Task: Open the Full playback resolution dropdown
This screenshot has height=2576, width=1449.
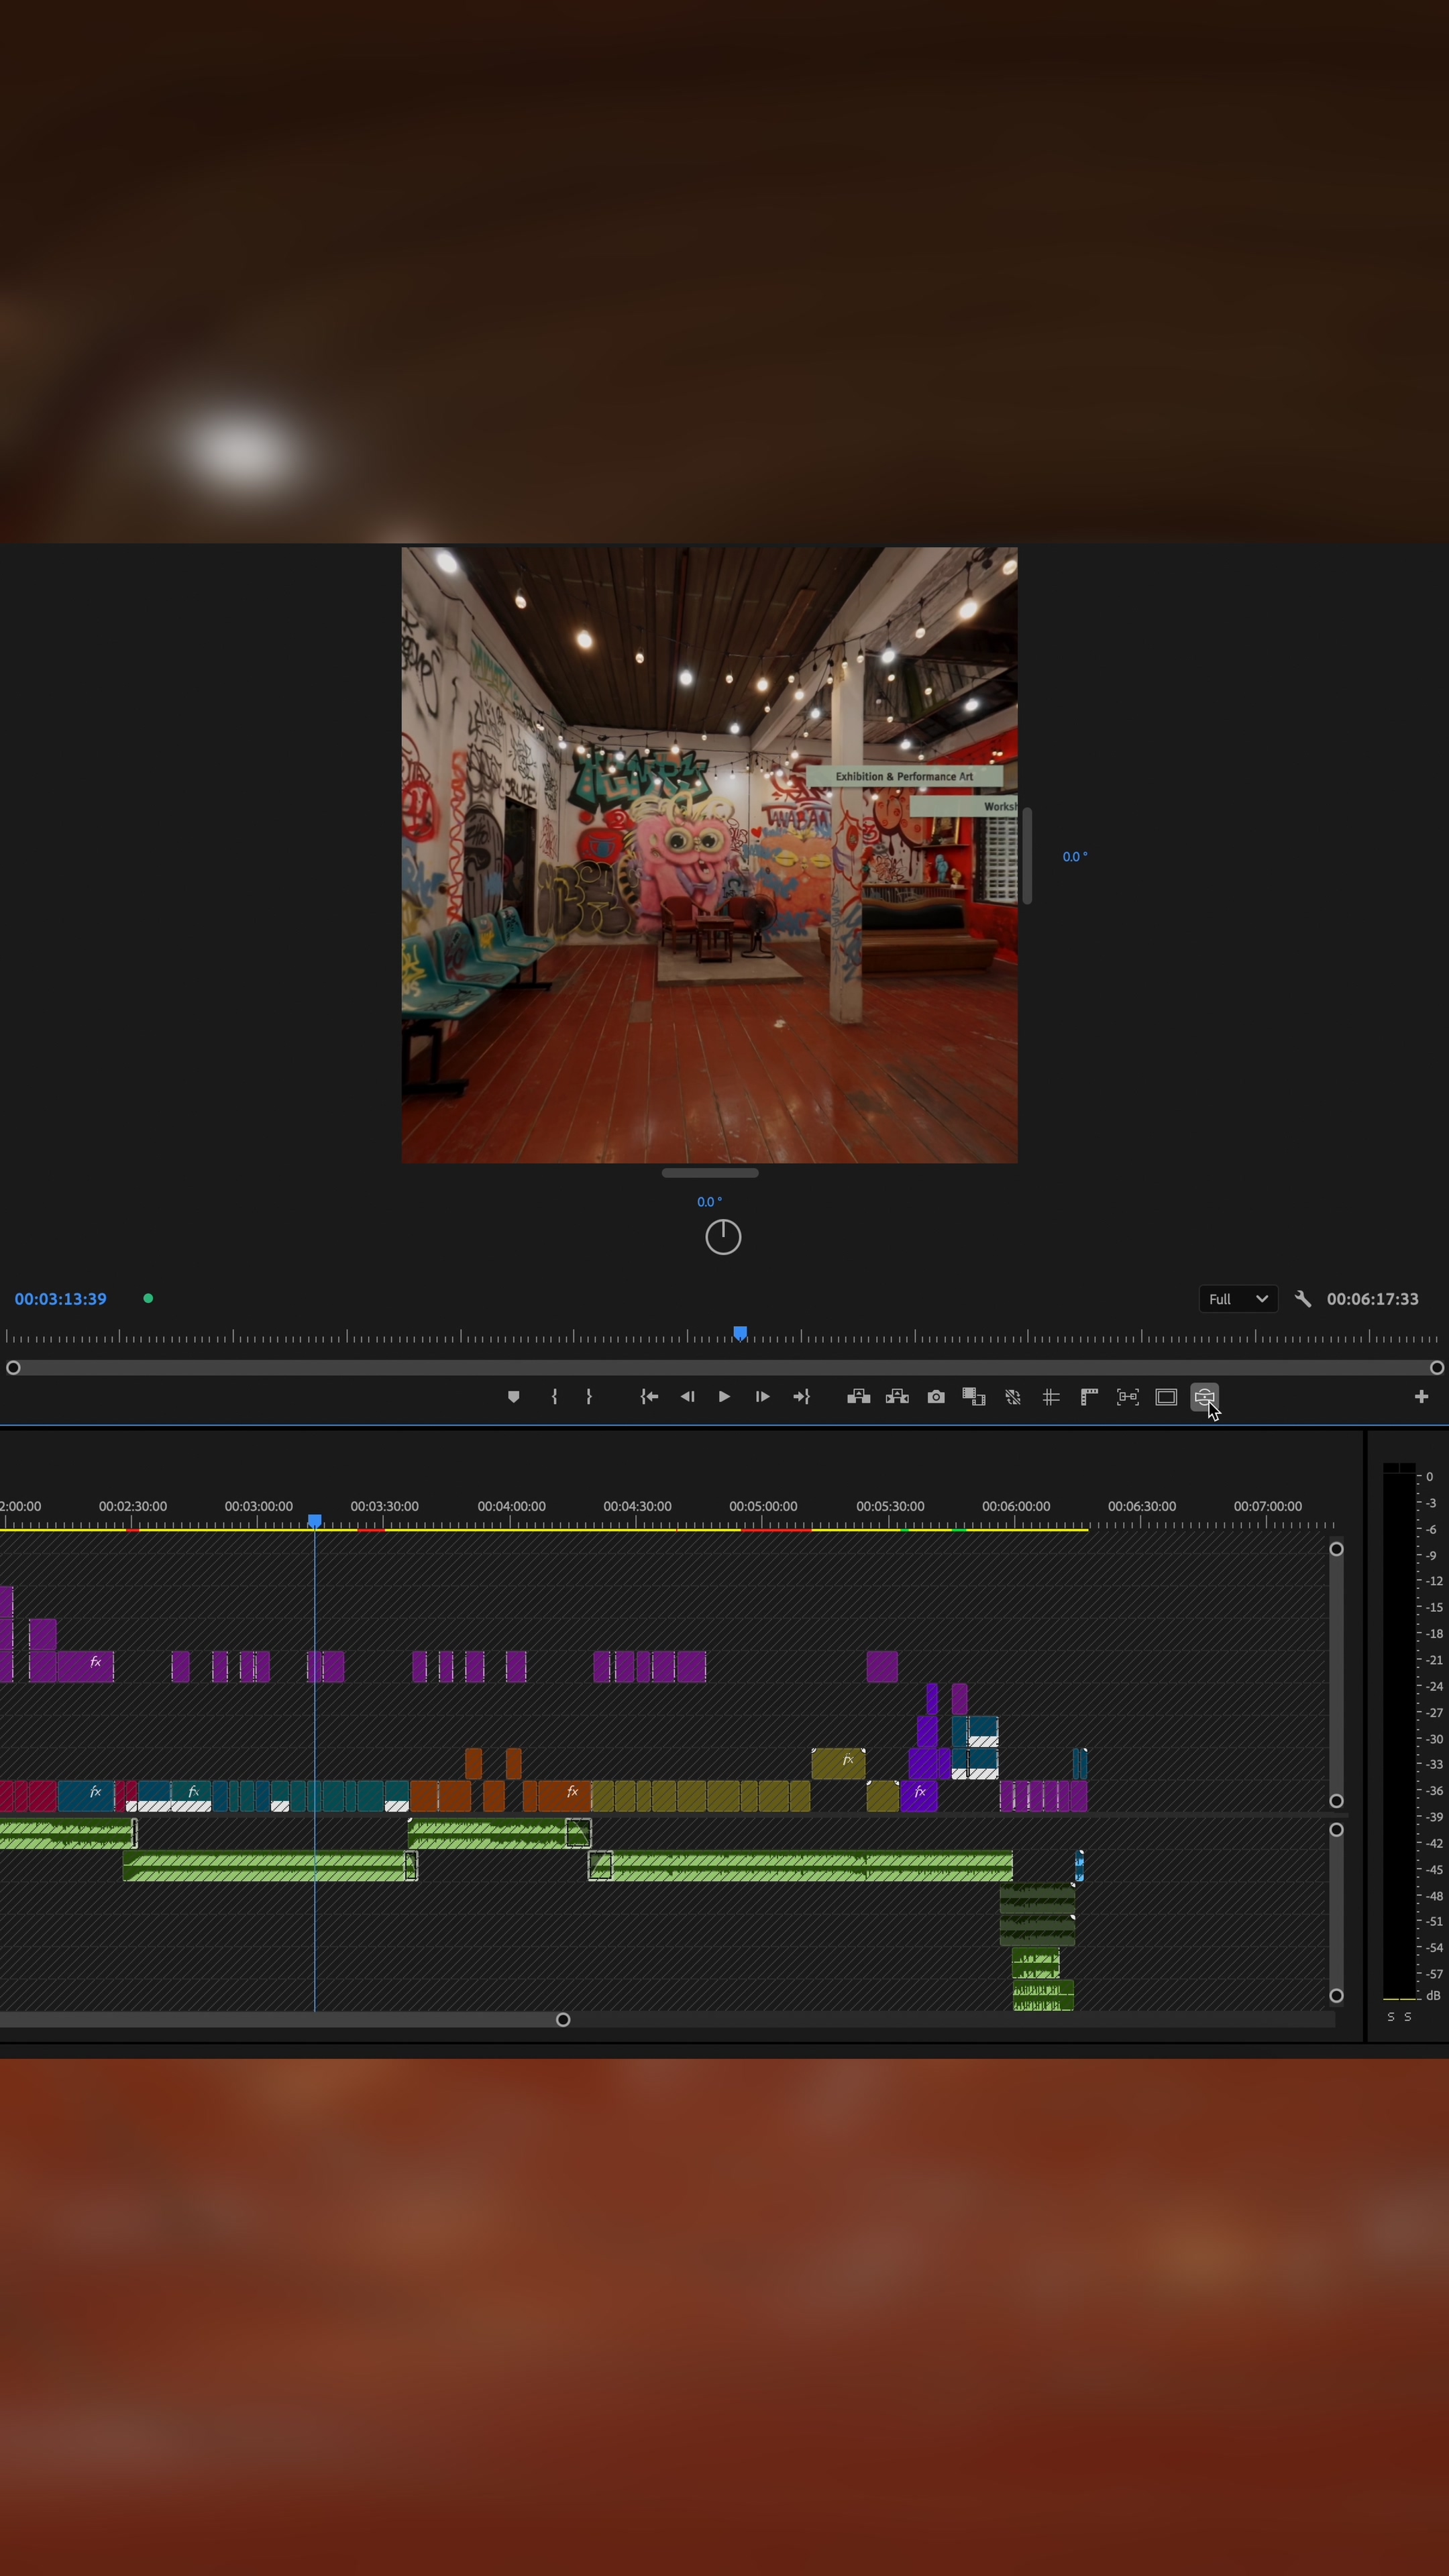Action: 1237,1299
